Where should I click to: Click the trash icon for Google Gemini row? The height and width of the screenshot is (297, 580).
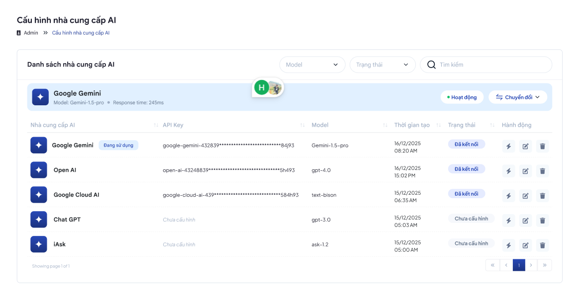click(543, 146)
